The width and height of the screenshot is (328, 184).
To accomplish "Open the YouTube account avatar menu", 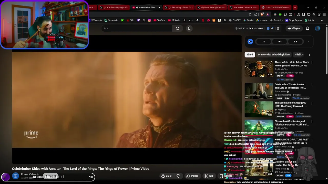I will pos(317,28).
